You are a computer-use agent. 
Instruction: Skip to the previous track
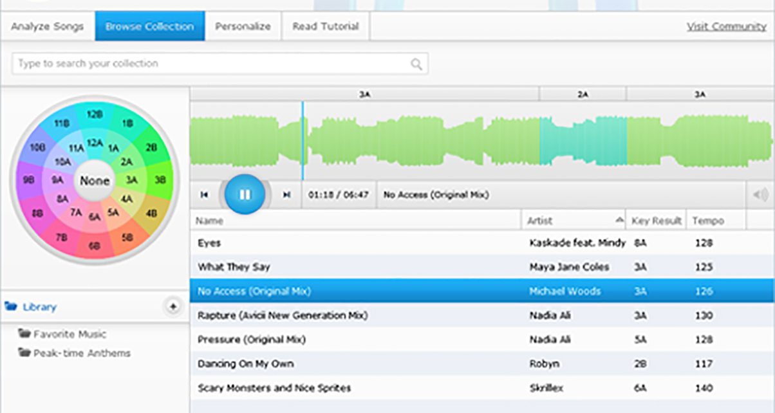coord(204,195)
